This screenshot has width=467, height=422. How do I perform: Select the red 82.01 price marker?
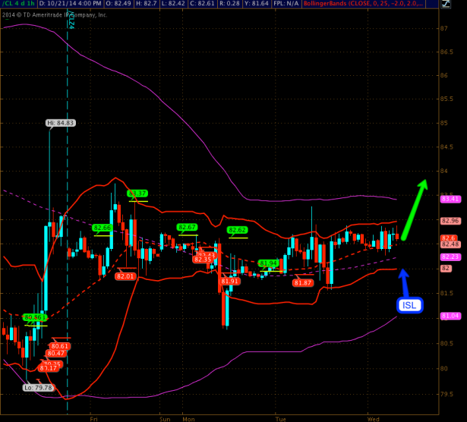click(125, 276)
